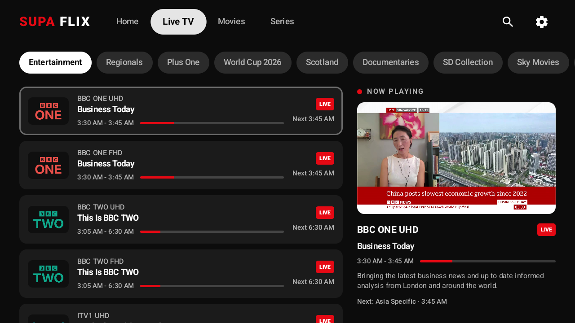575x323 pixels.
Task: Click the BBC TWO FHD channel name
Action: [101, 262]
